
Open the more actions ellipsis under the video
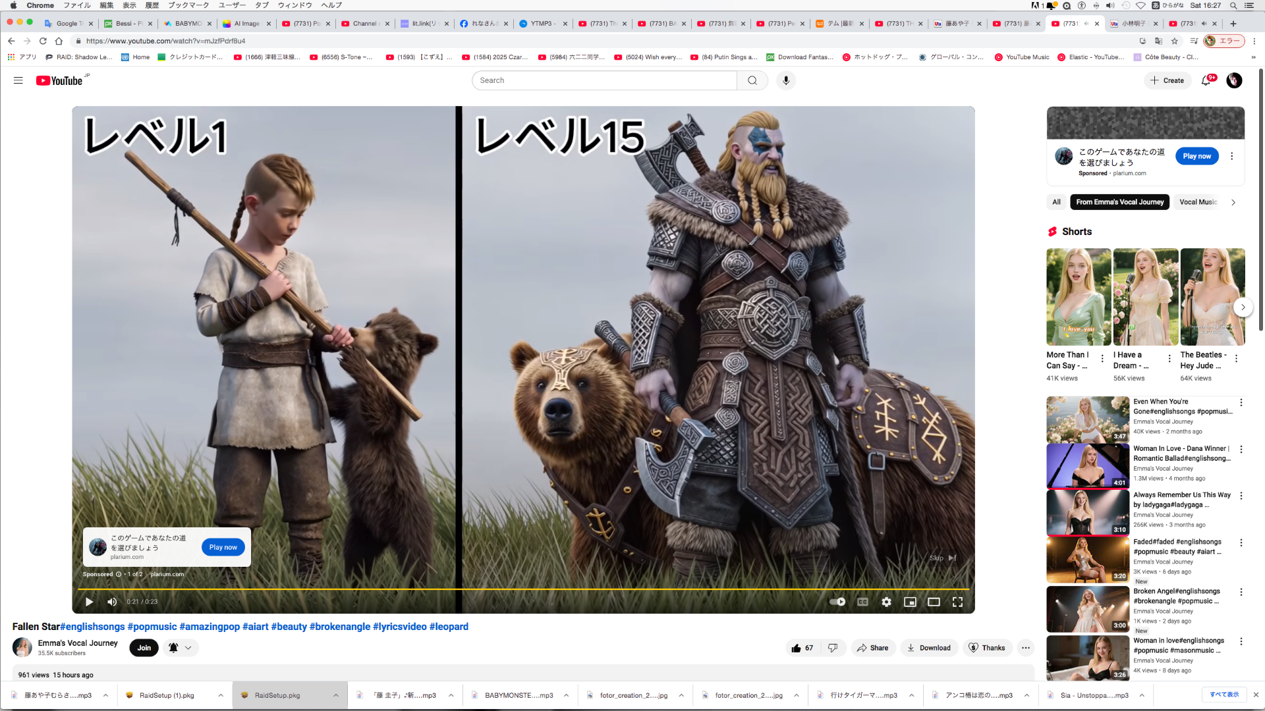(x=1025, y=648)
